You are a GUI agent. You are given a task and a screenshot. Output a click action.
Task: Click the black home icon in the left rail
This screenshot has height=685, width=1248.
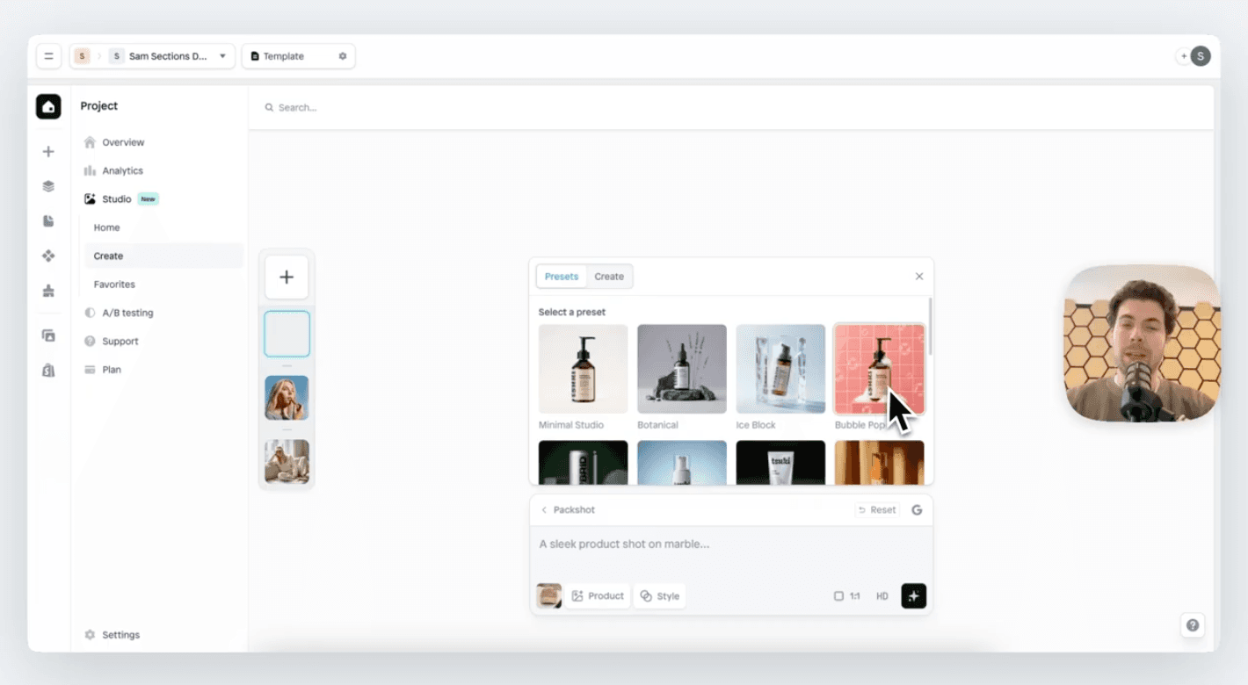coord(48,106)
